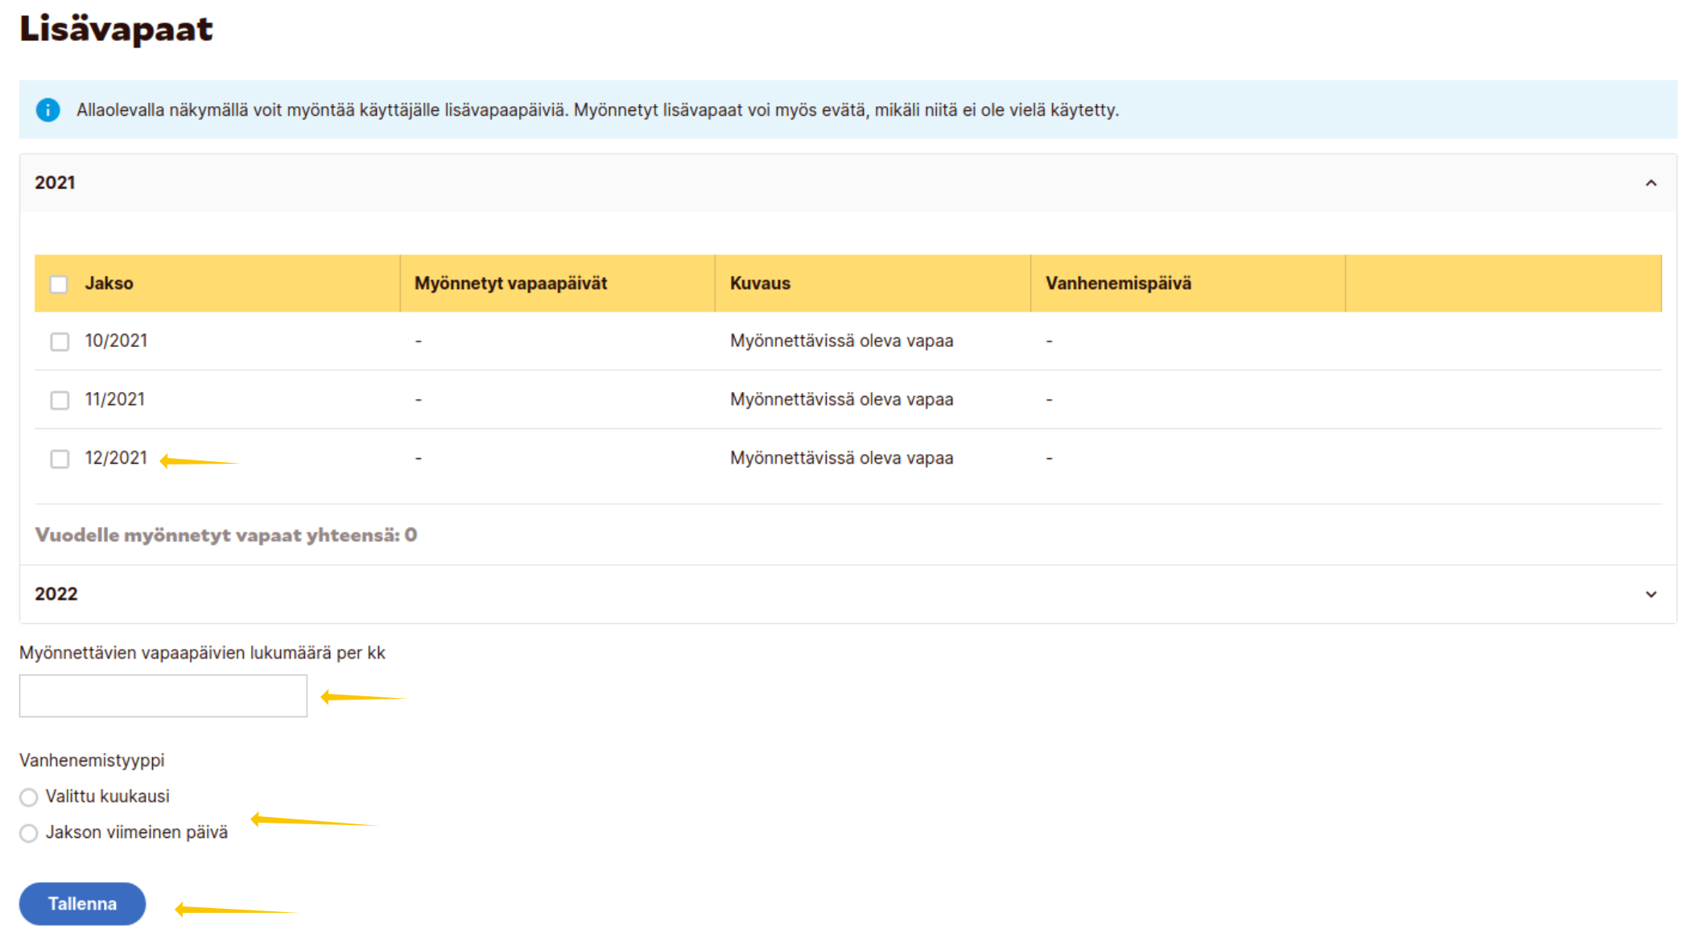Image resolution: width=1692 pixels, height=941 pixels.
Task: Check the 10/2021 period checkbox
Action: click(x=60, y=341)
